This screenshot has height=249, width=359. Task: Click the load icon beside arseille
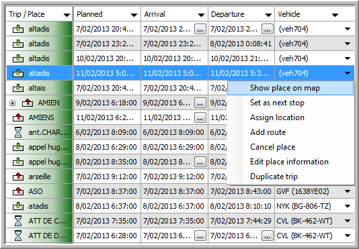click(18, 177)
